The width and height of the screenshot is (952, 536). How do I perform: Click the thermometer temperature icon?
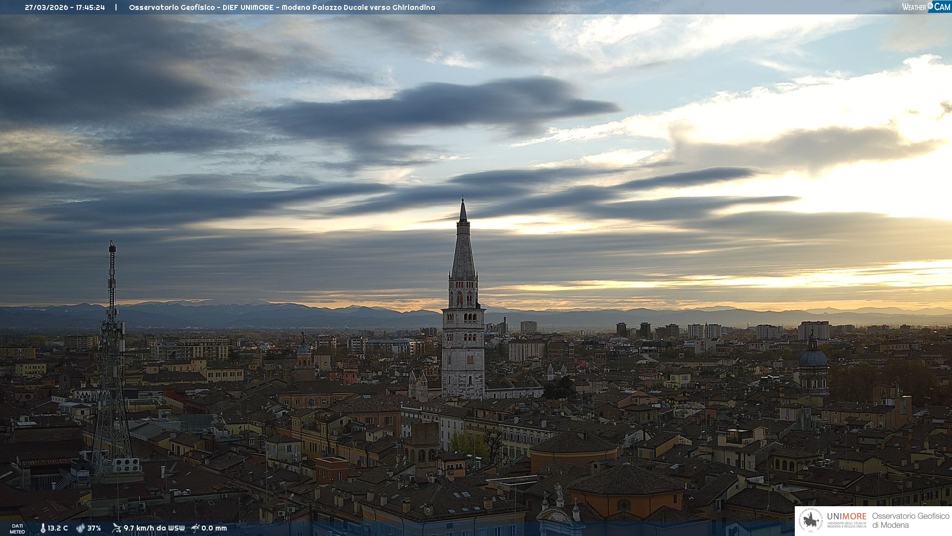coord(43,528)
